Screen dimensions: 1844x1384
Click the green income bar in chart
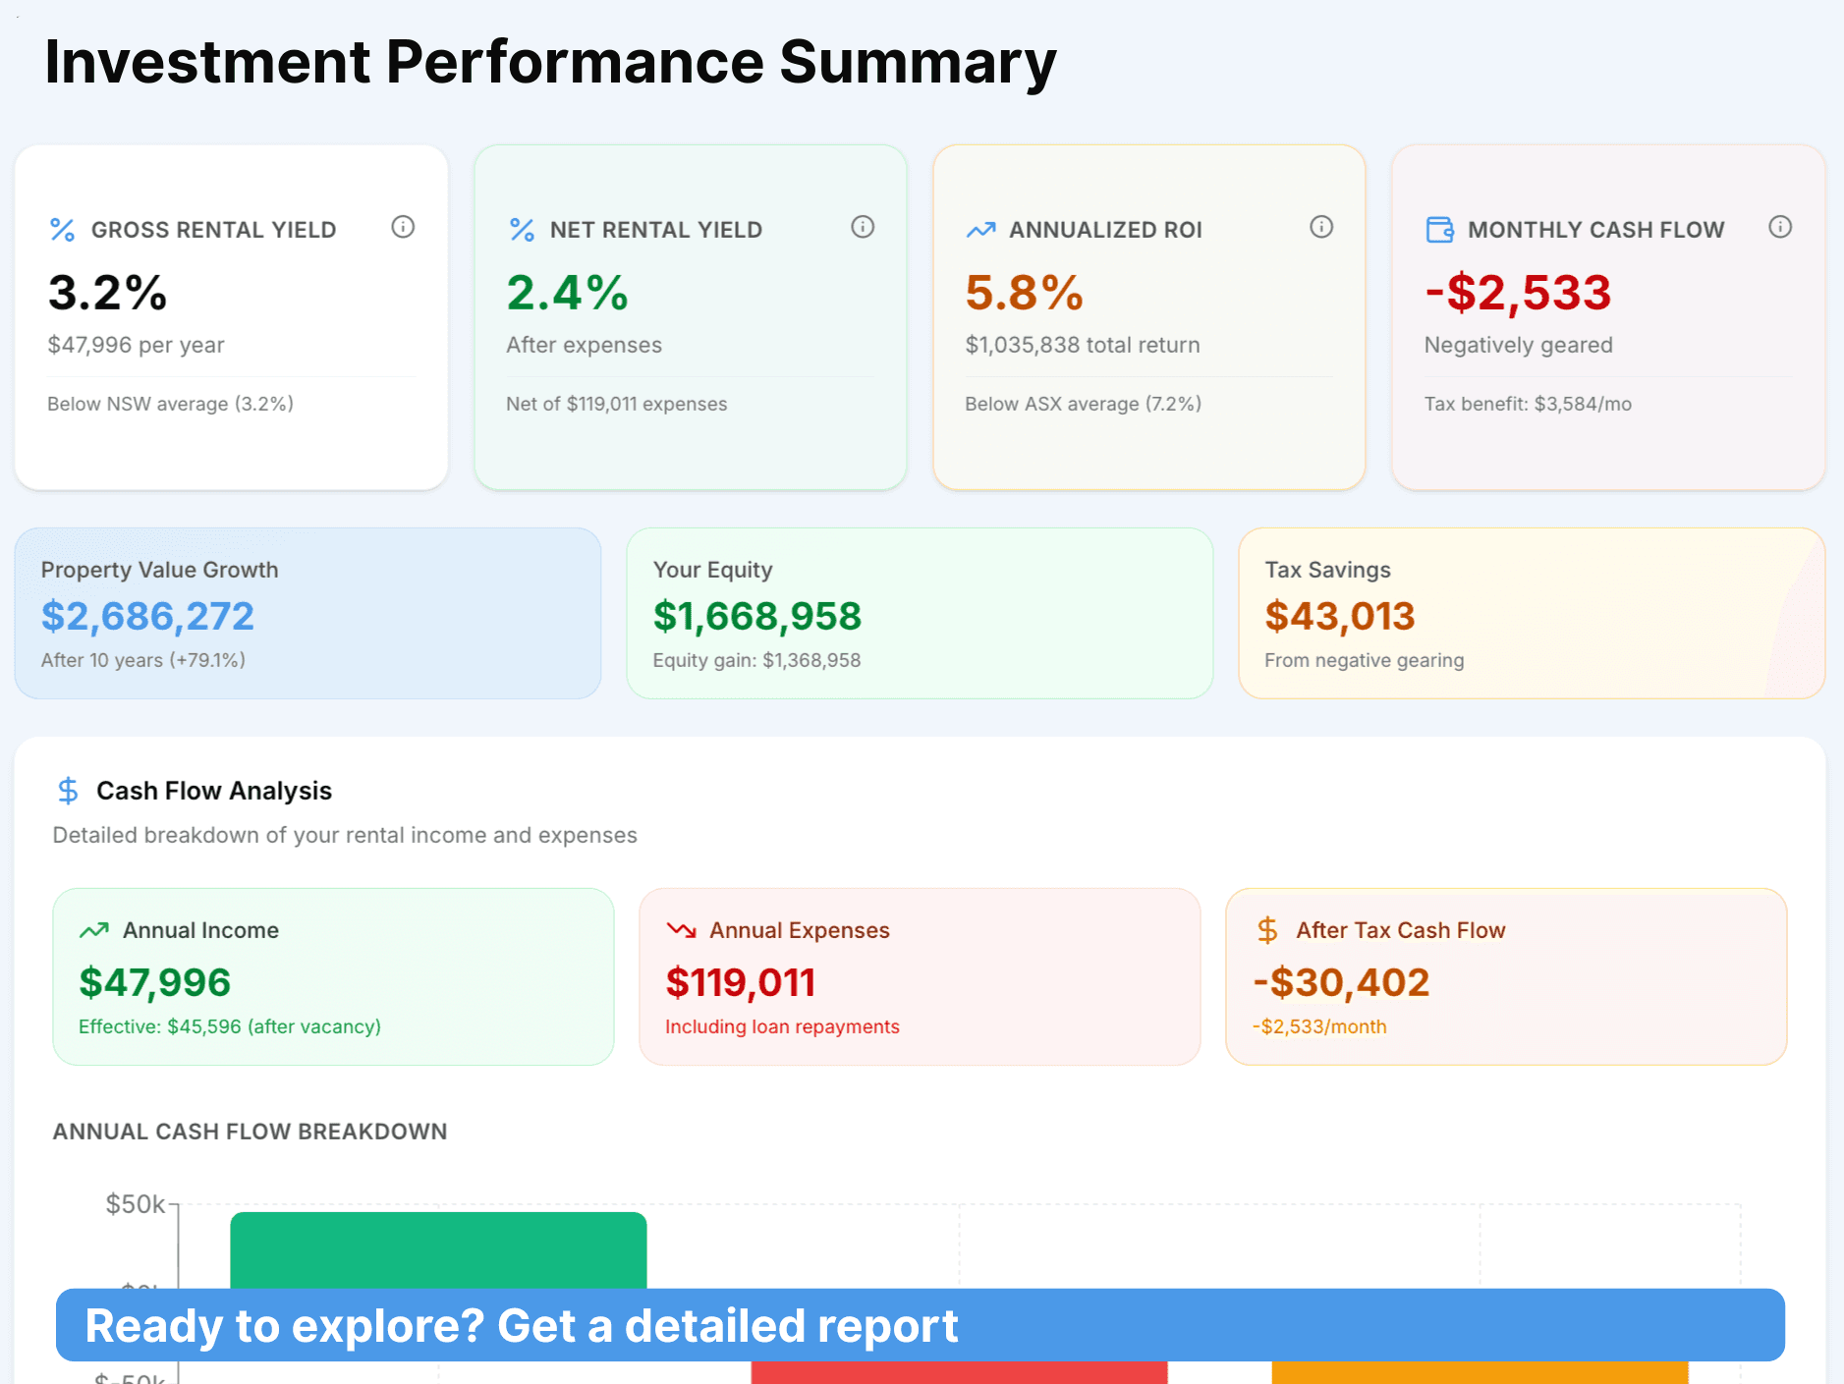click(438, 1249)
